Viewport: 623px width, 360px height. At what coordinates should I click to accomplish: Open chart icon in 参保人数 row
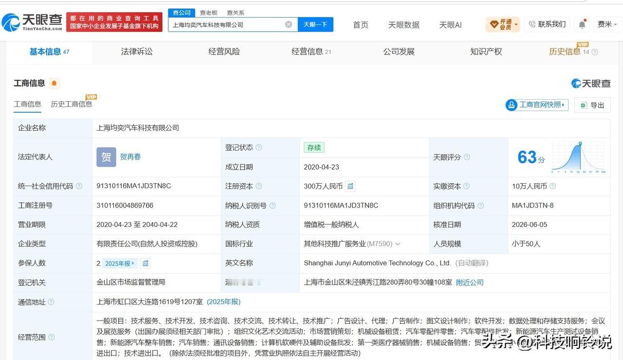pos(145,263)
